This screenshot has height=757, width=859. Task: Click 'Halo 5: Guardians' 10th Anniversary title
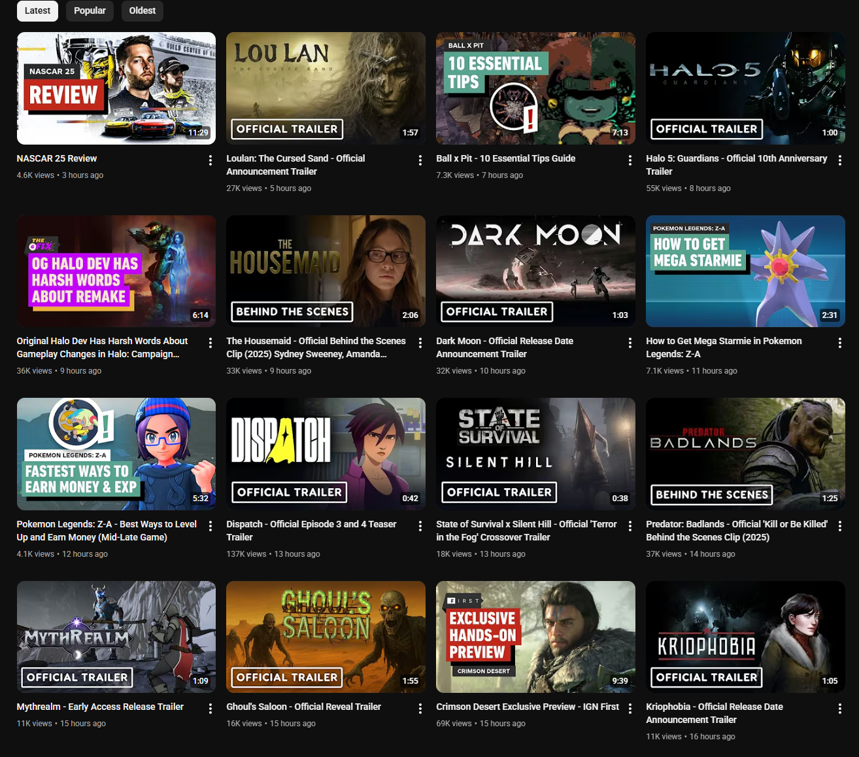click(737, 165)
